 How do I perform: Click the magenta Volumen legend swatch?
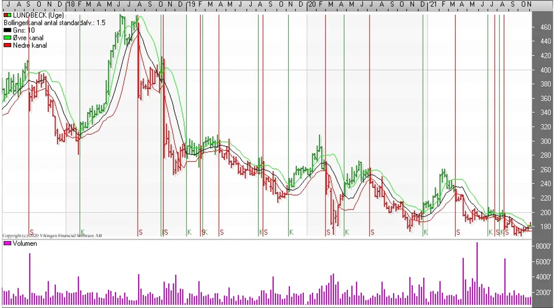[x=7, y=243]
